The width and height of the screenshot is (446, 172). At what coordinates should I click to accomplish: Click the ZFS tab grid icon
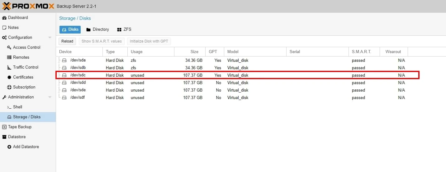click(119, 29)
